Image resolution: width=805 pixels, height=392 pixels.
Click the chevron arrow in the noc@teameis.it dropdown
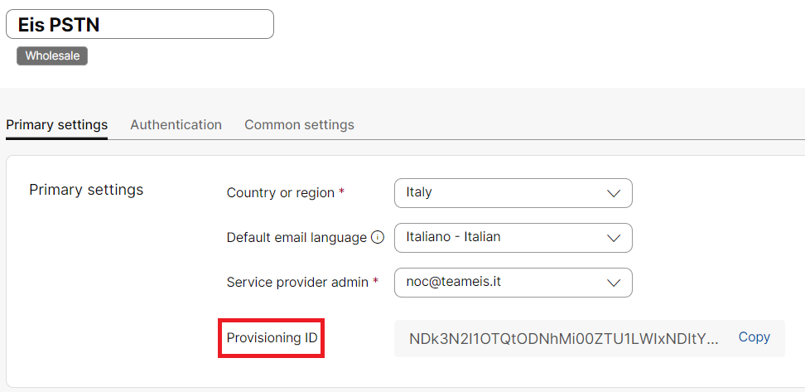click(614, 283)
